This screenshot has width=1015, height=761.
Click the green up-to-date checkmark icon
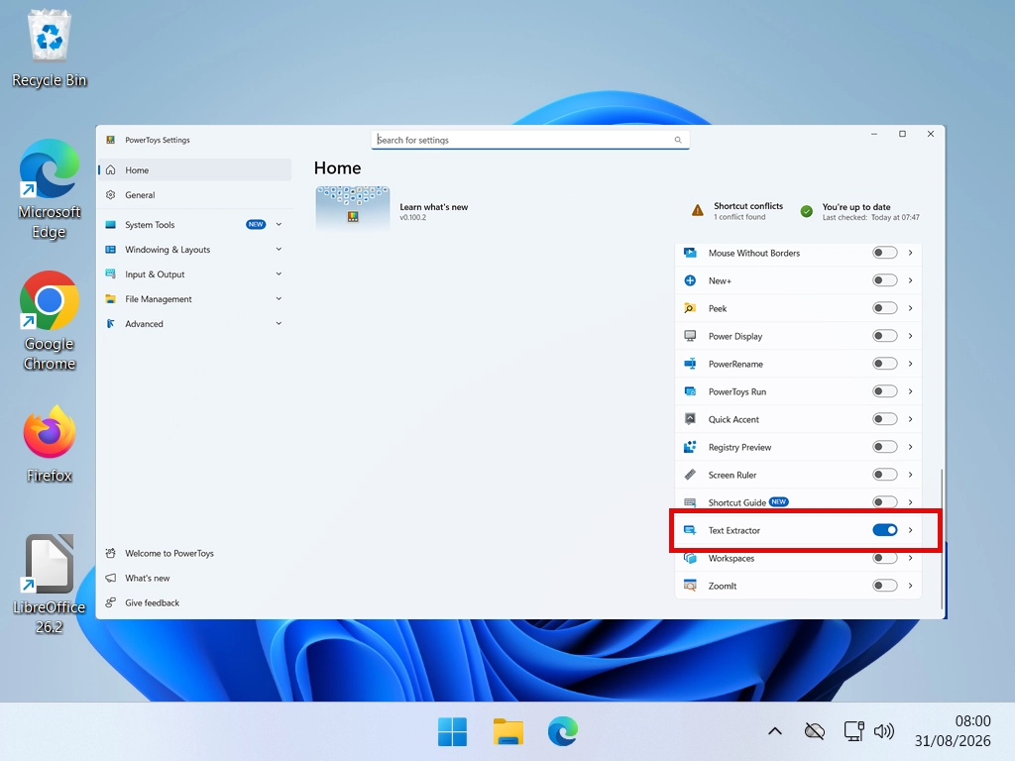(807, 212)
